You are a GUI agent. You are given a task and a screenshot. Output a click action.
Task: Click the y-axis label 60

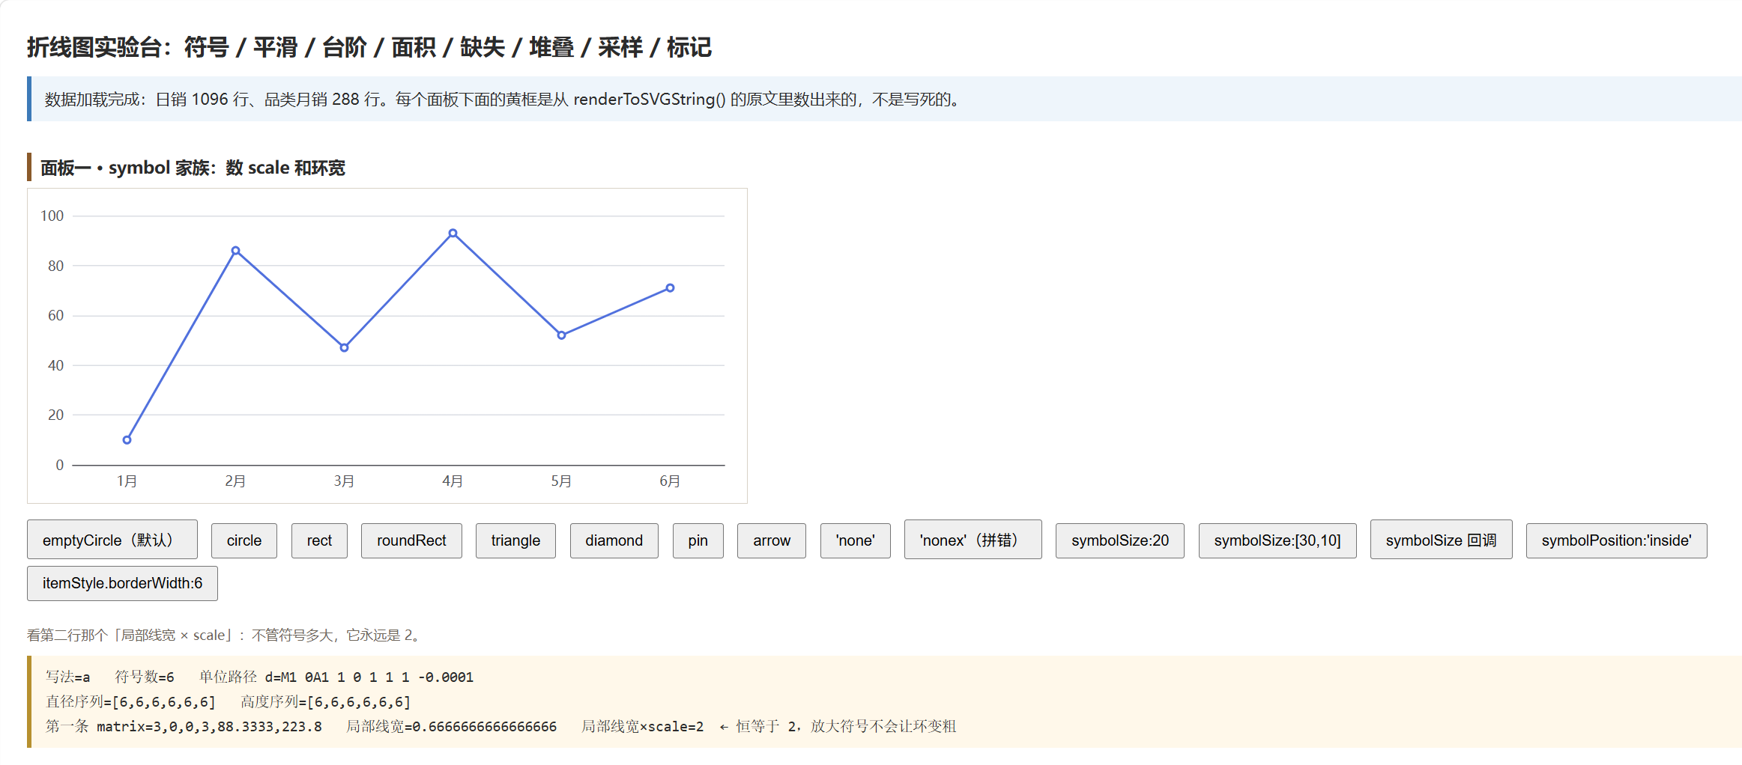pos(56,316)
